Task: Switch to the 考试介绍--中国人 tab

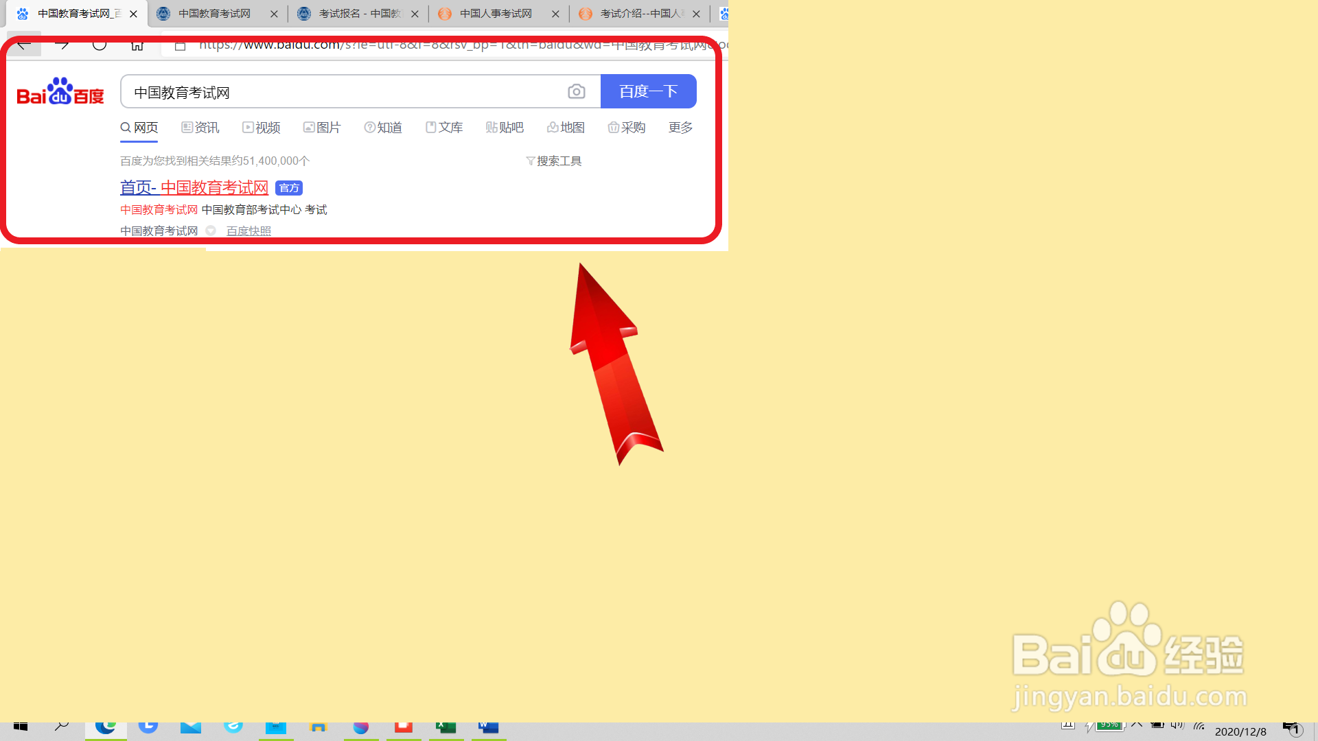Action: (x=641, y=14)
